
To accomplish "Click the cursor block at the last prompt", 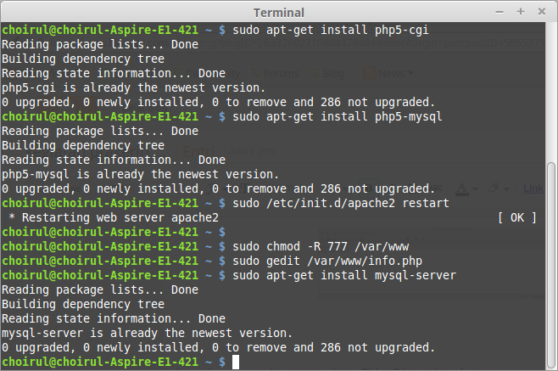I will click(237, 362).
